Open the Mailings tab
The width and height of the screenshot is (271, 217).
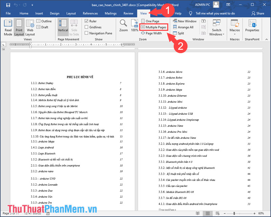coord(110,13)
